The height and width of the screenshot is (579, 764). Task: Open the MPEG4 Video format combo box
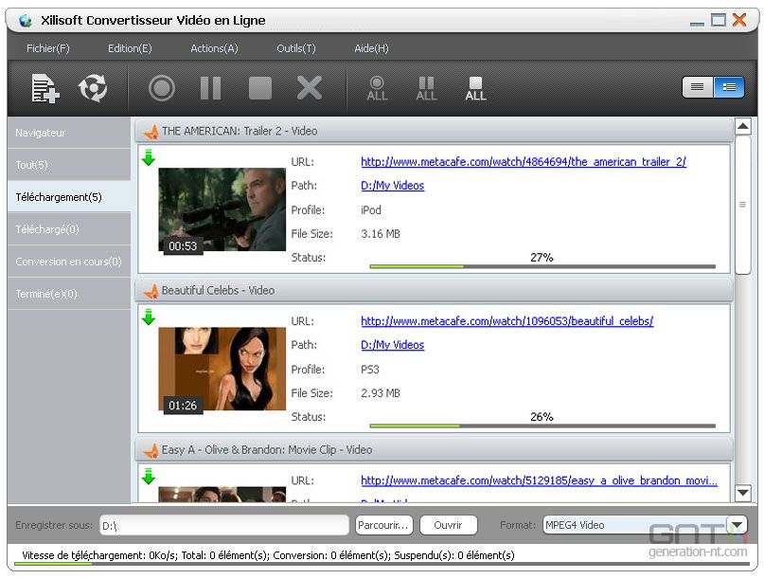(632, 525)
